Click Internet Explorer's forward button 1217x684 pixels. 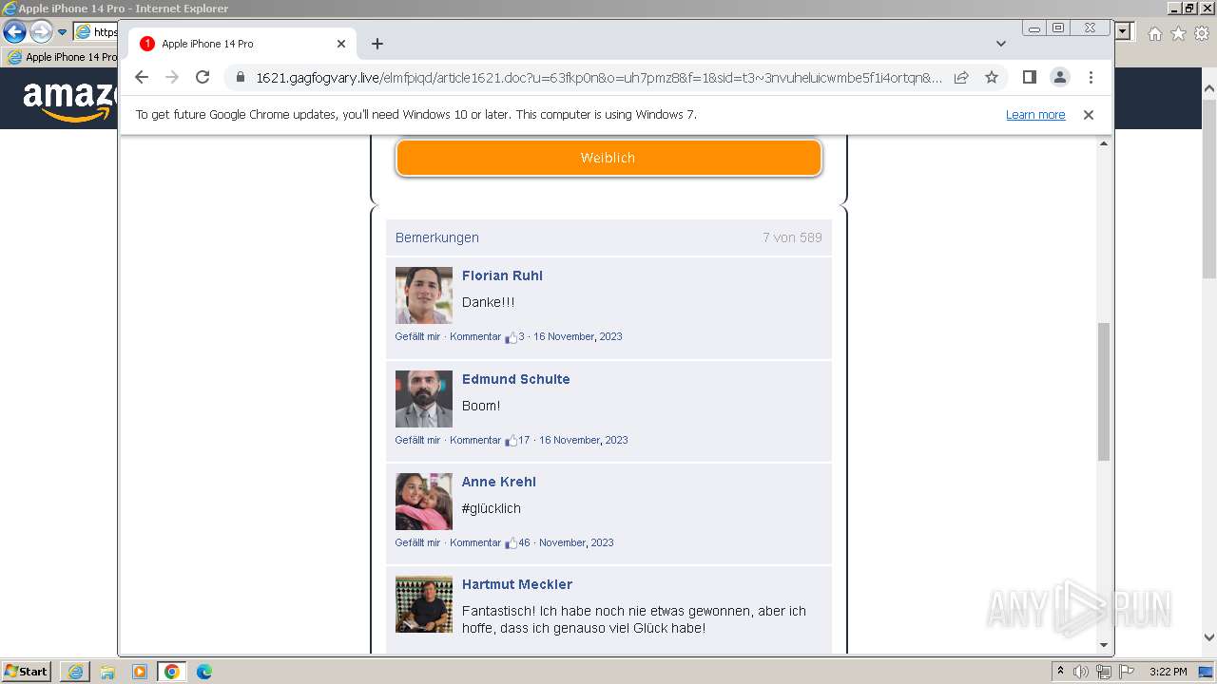(41, 32)
